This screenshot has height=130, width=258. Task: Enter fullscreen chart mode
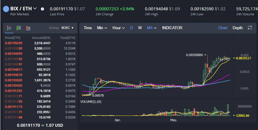click(x=250, y=28)
